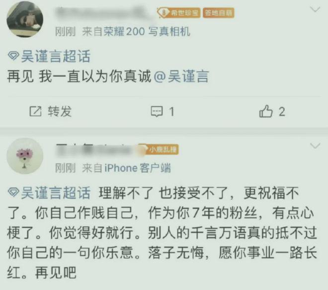This screenshot has width=328, height=290.
Task: Tap the repost icon on the first post
Action: tap(35, 111)
